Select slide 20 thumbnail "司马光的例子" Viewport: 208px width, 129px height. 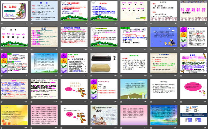coord(164,63)
